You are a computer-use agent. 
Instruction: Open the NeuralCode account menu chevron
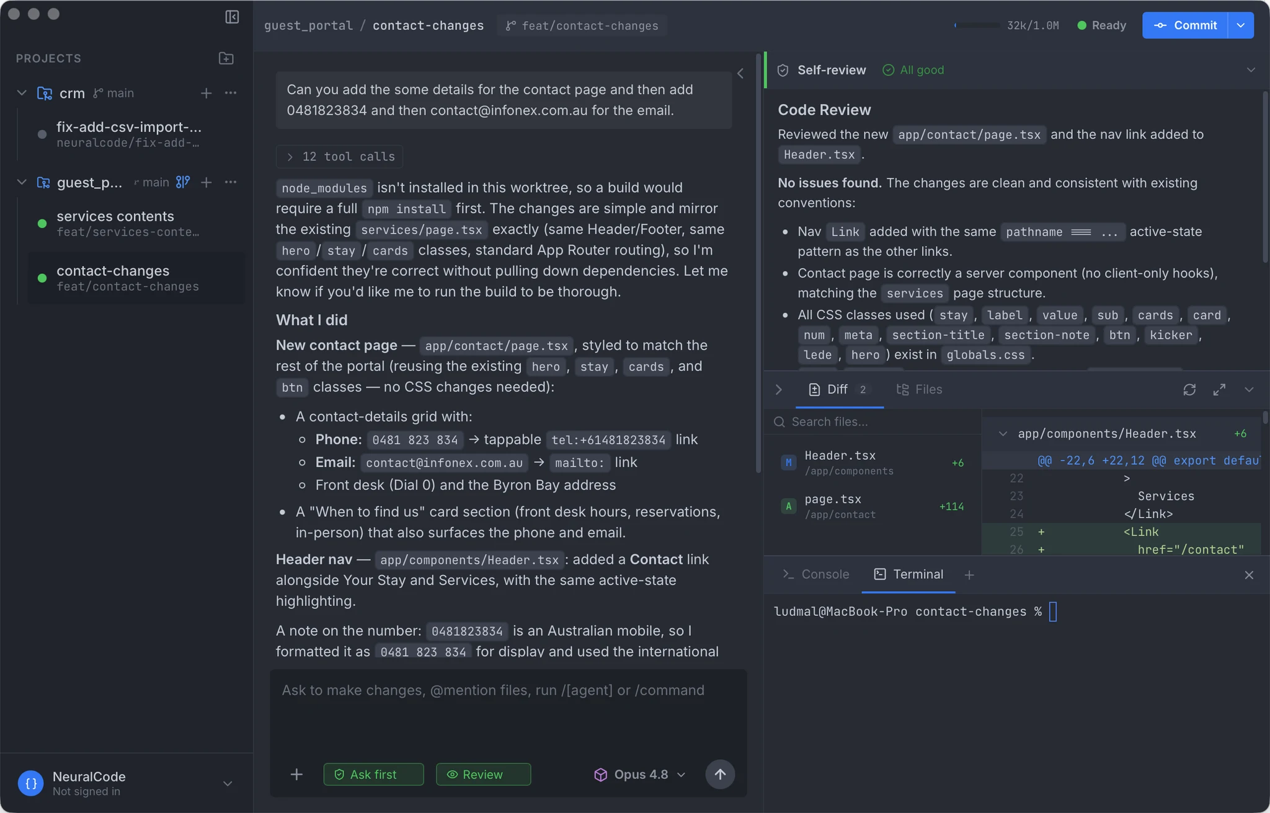[x=228, y=783]
